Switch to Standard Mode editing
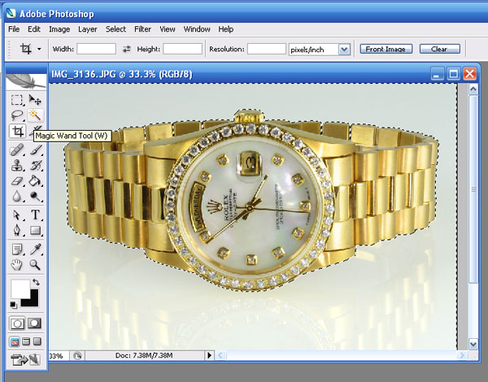The width and height of the screenshot is (488, 382). click(x=17, y=323)
